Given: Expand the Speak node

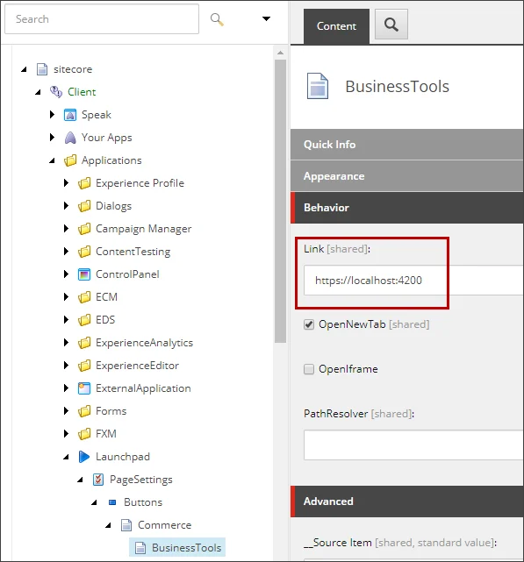Looking at the screenshot, I should (x=52, y=115).
